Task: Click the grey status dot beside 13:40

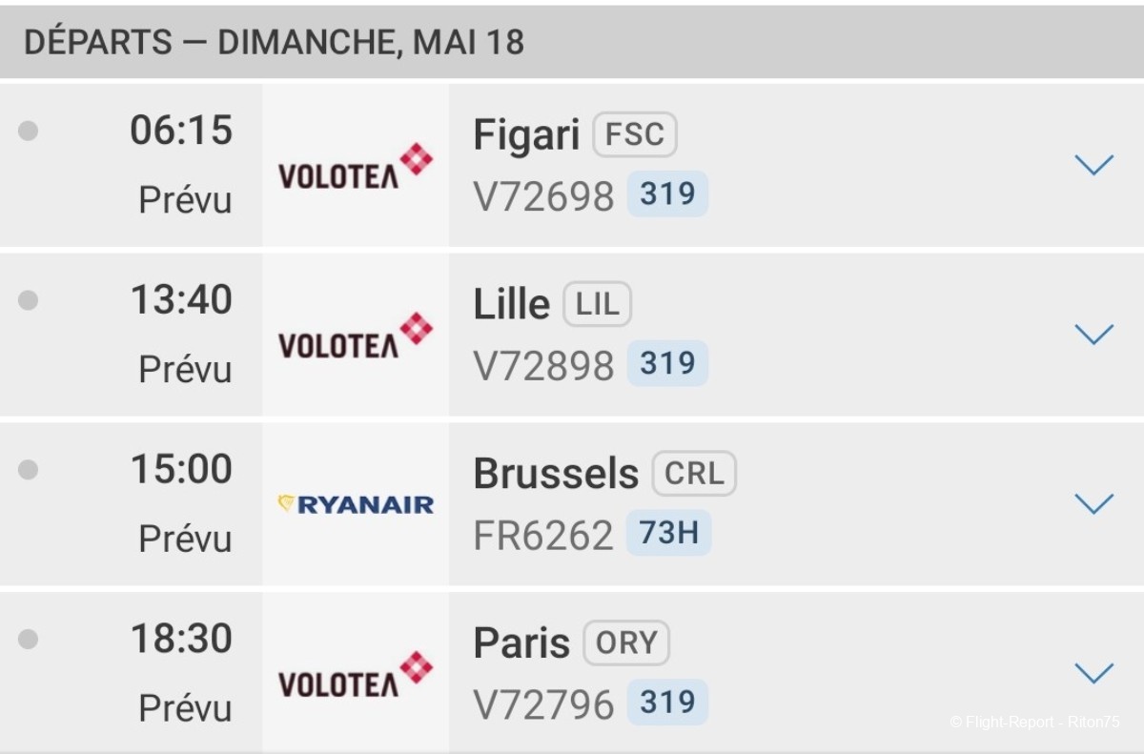Action: [29, 300]
